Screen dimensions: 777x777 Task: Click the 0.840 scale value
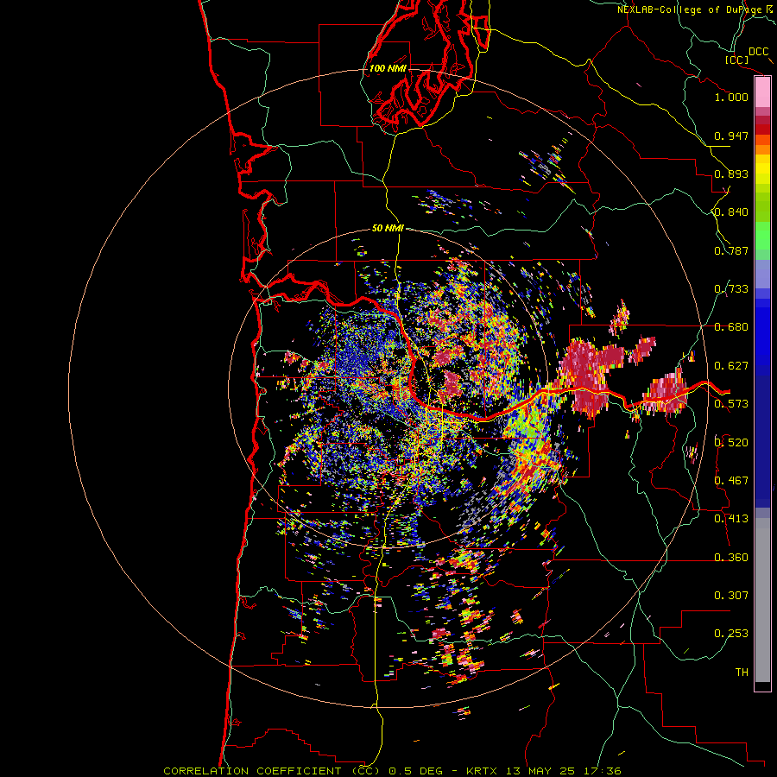coord(731,212)
